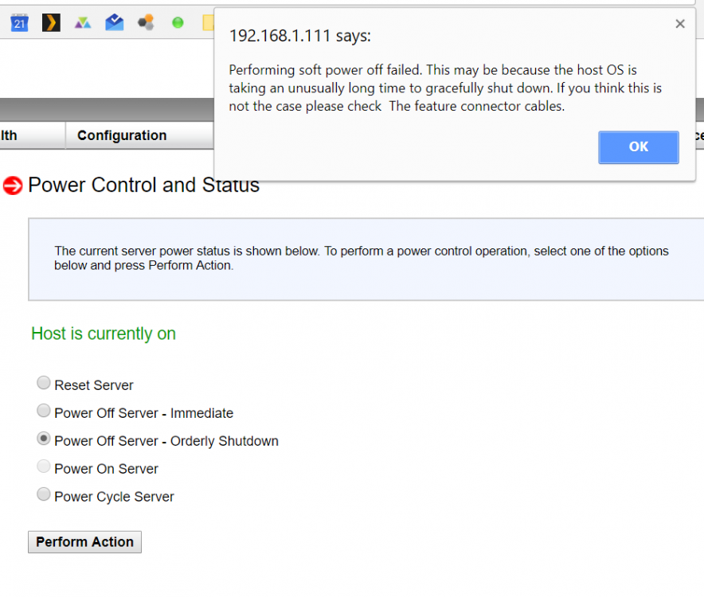The height and width of the screenshot is (597, 704).
Task: Select the Reset Server radio button
Action: coord(44,383)
